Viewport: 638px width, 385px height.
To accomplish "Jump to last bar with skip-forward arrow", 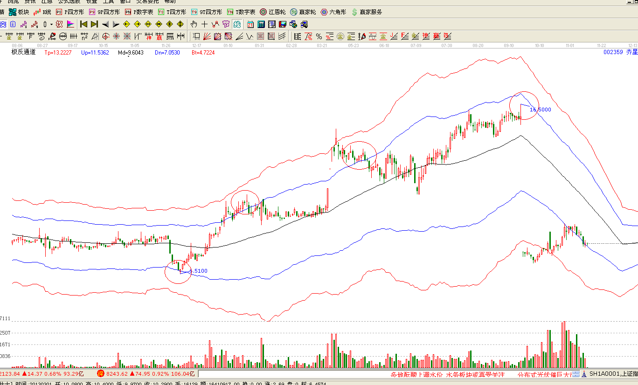I will click(94, 24).
